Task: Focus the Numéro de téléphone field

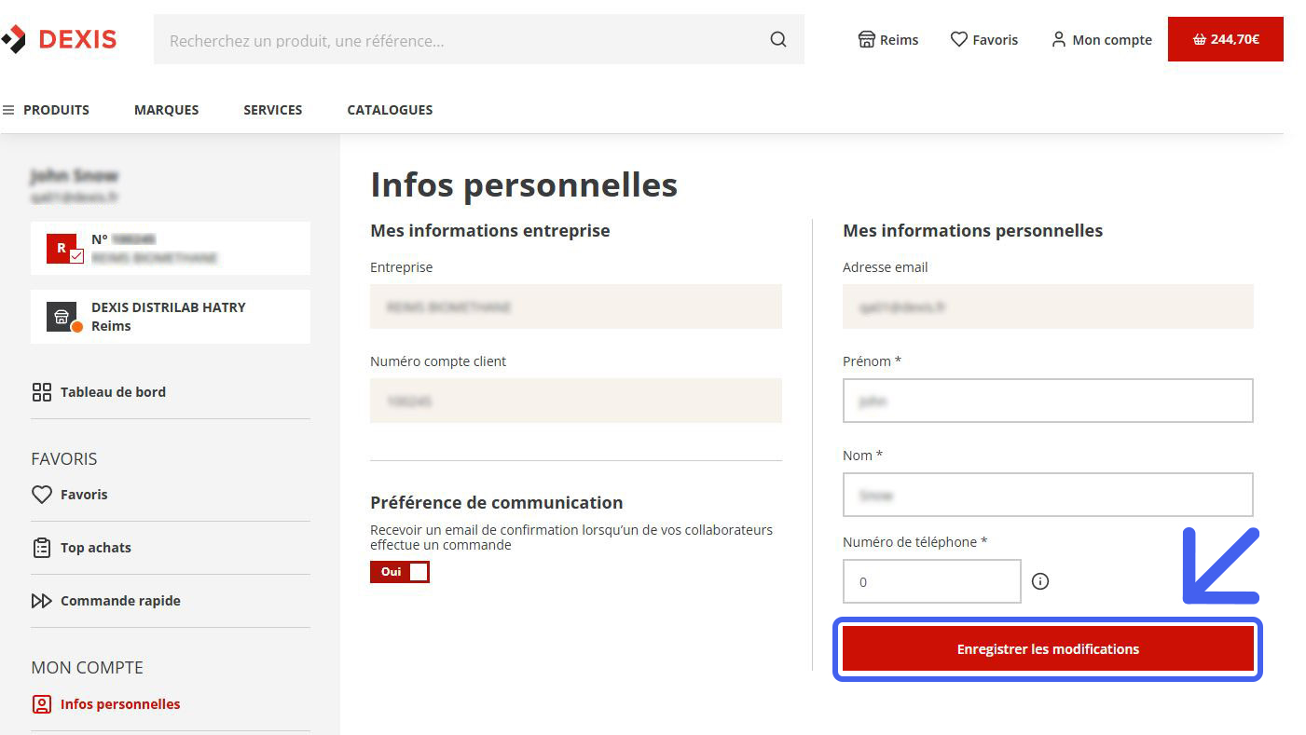Action: point(932,581)
